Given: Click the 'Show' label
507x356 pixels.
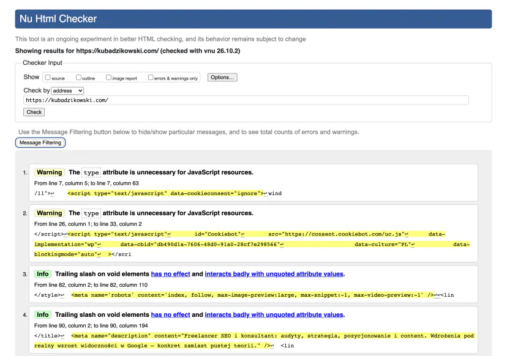Looking at the screenshot, I should tap(31, 77).
